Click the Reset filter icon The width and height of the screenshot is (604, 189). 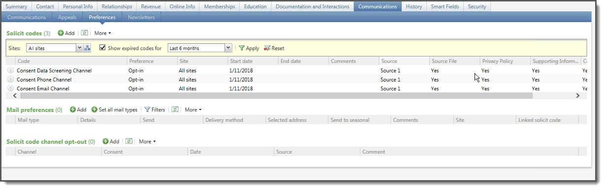pos(267,48)
